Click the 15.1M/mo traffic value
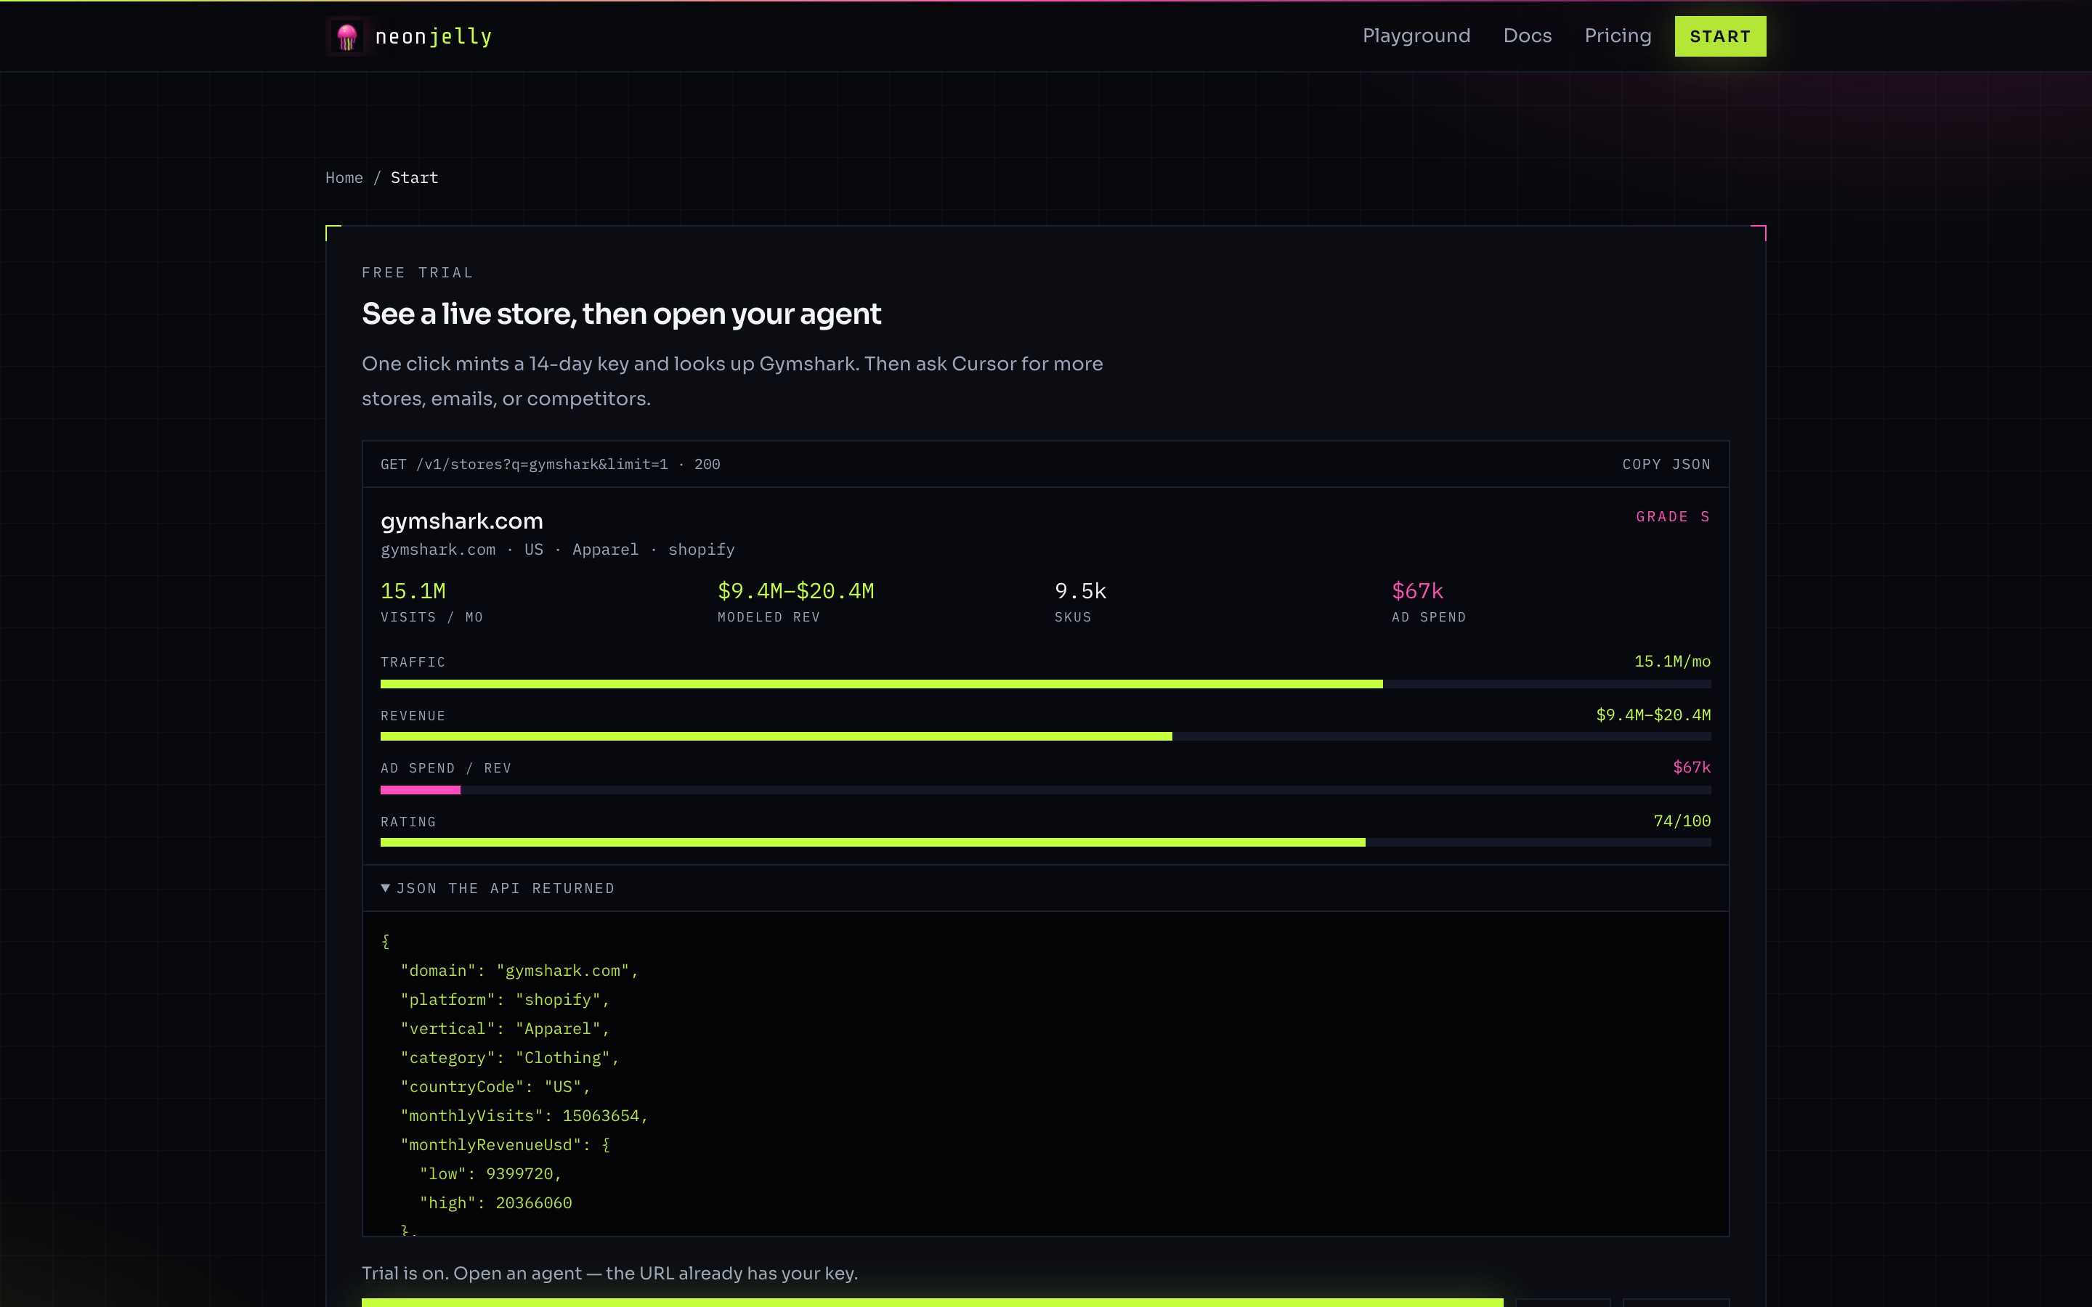 coord(1672,661)
